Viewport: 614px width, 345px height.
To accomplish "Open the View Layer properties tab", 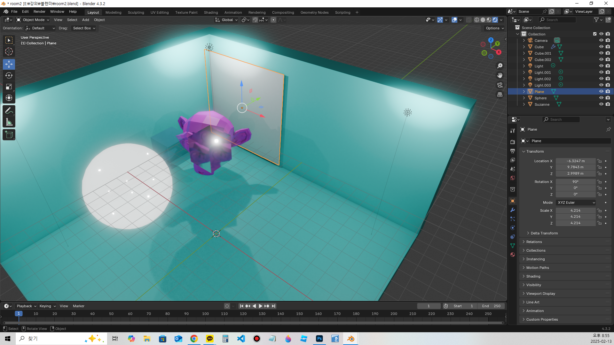I will pos(513,160).
